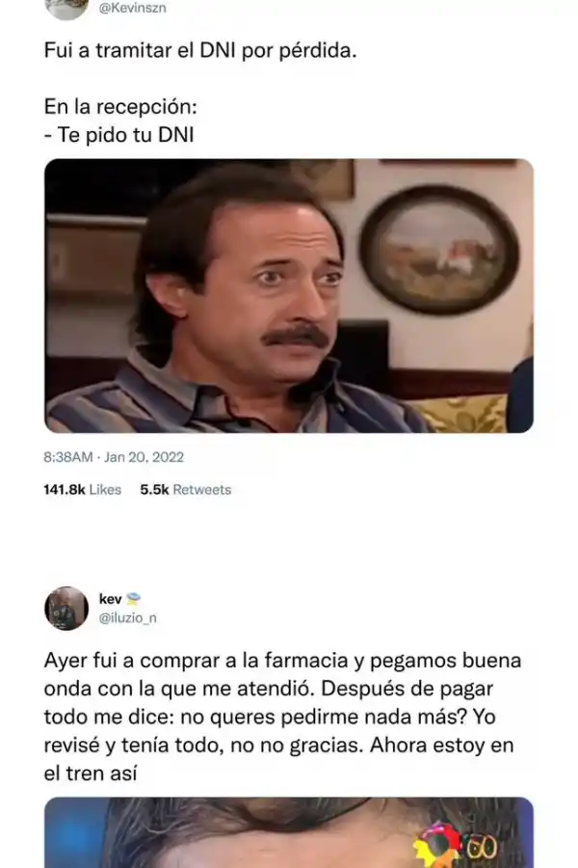
Task: Open the 'Ayer fui a comprar' tweet text
Action: (282, 717)
